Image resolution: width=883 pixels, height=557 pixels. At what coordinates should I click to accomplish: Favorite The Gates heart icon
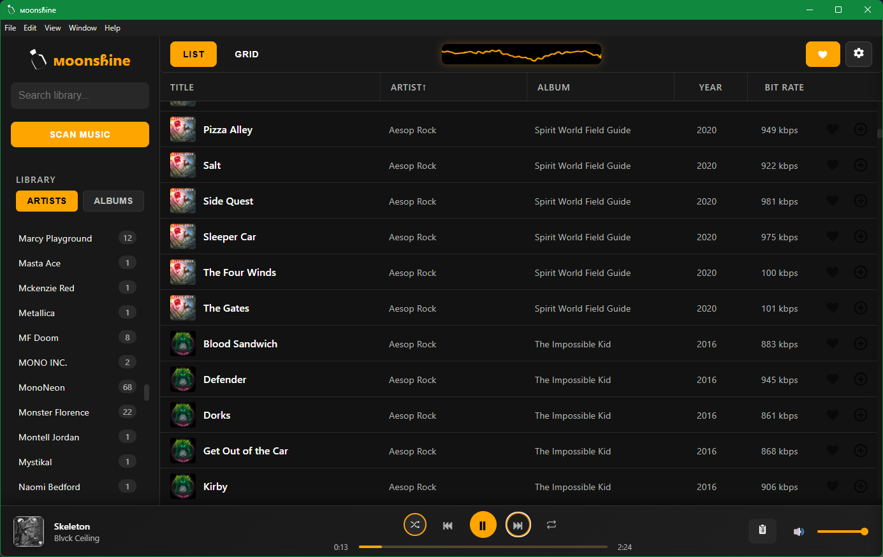click(x=832, y=308)
